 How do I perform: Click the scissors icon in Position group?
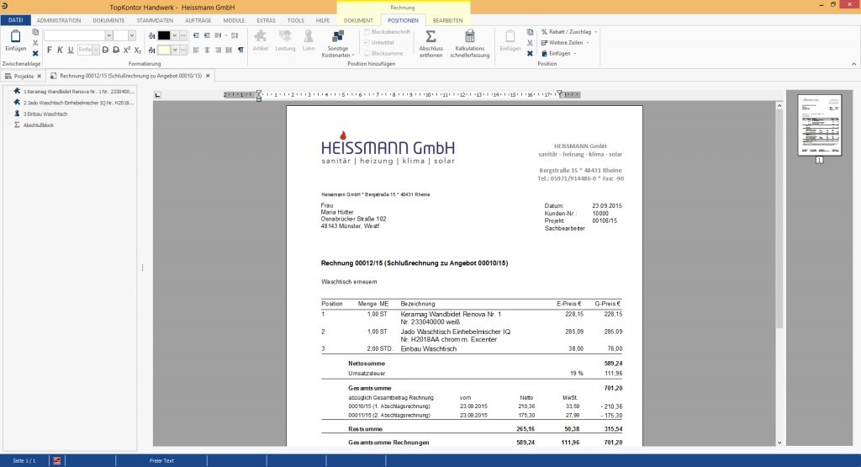(530, 43)
